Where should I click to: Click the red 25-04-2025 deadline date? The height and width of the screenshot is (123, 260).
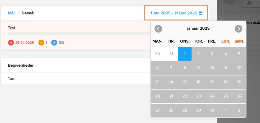click(25, 43)
